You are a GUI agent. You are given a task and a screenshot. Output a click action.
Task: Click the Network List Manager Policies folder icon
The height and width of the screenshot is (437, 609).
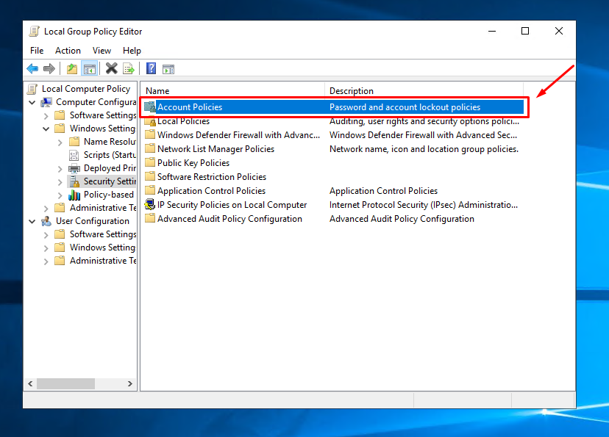coord(150,149)
